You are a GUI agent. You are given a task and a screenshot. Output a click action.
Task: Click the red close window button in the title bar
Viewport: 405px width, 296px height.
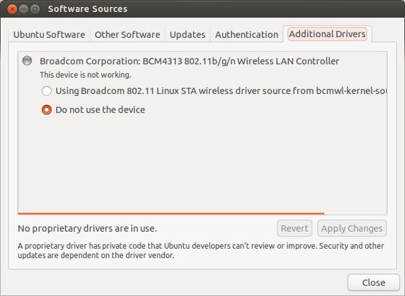pos(12,9)
